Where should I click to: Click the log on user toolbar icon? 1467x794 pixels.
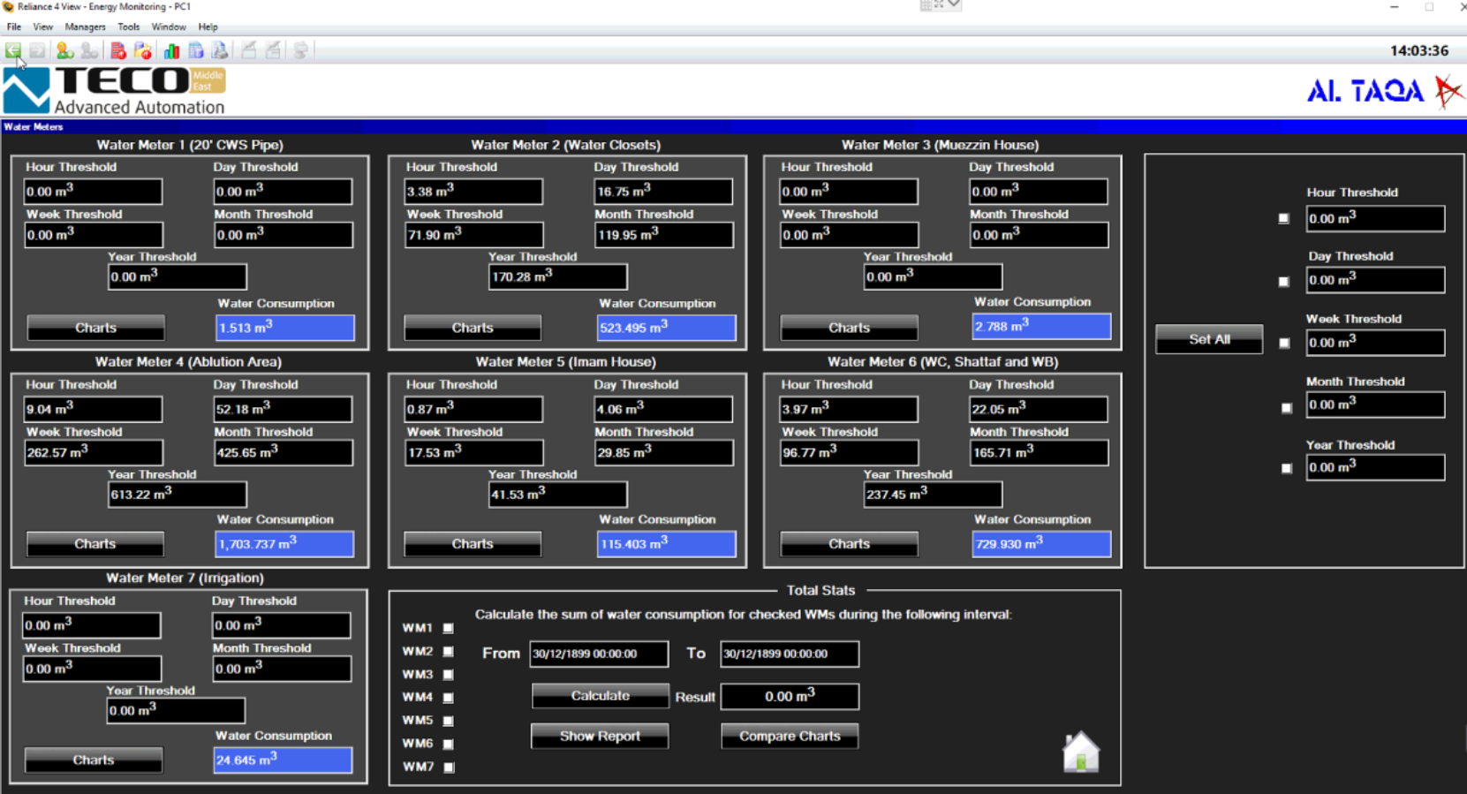(x=64, y=51)
